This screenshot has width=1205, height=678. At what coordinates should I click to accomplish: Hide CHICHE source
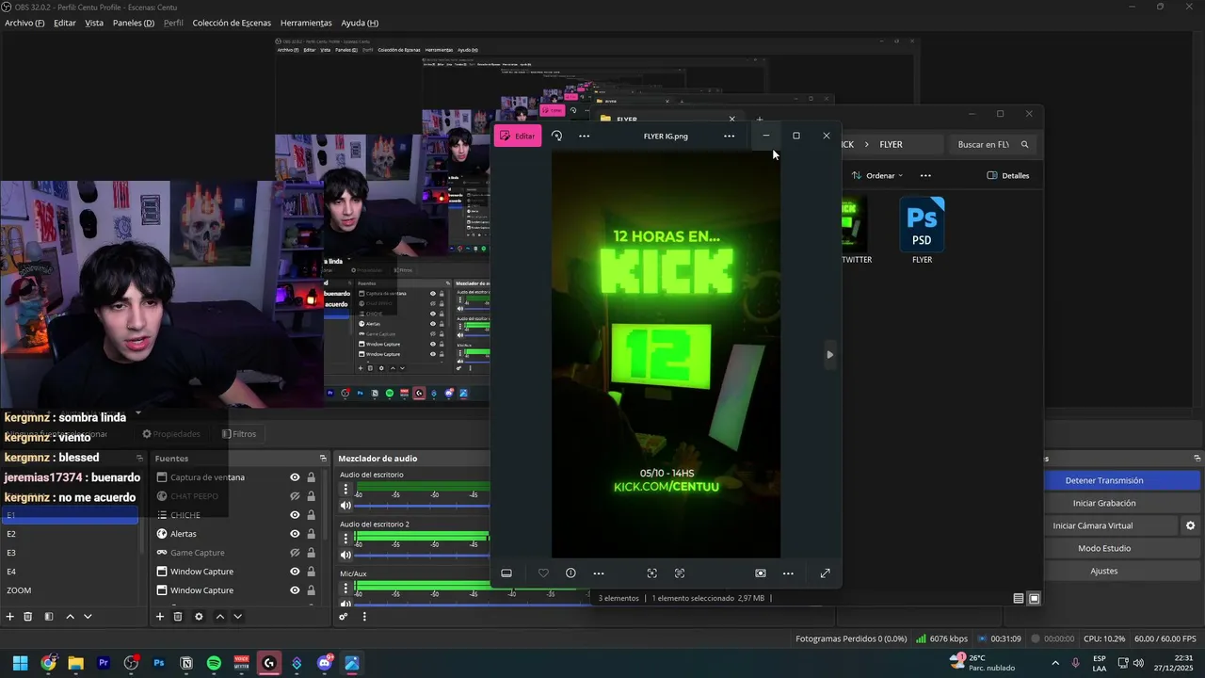coord(295,515)
